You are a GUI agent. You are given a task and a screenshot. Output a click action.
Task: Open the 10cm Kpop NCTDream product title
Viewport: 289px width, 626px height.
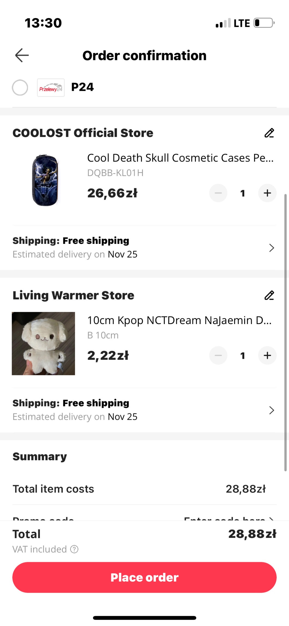(x=179, y=320)
